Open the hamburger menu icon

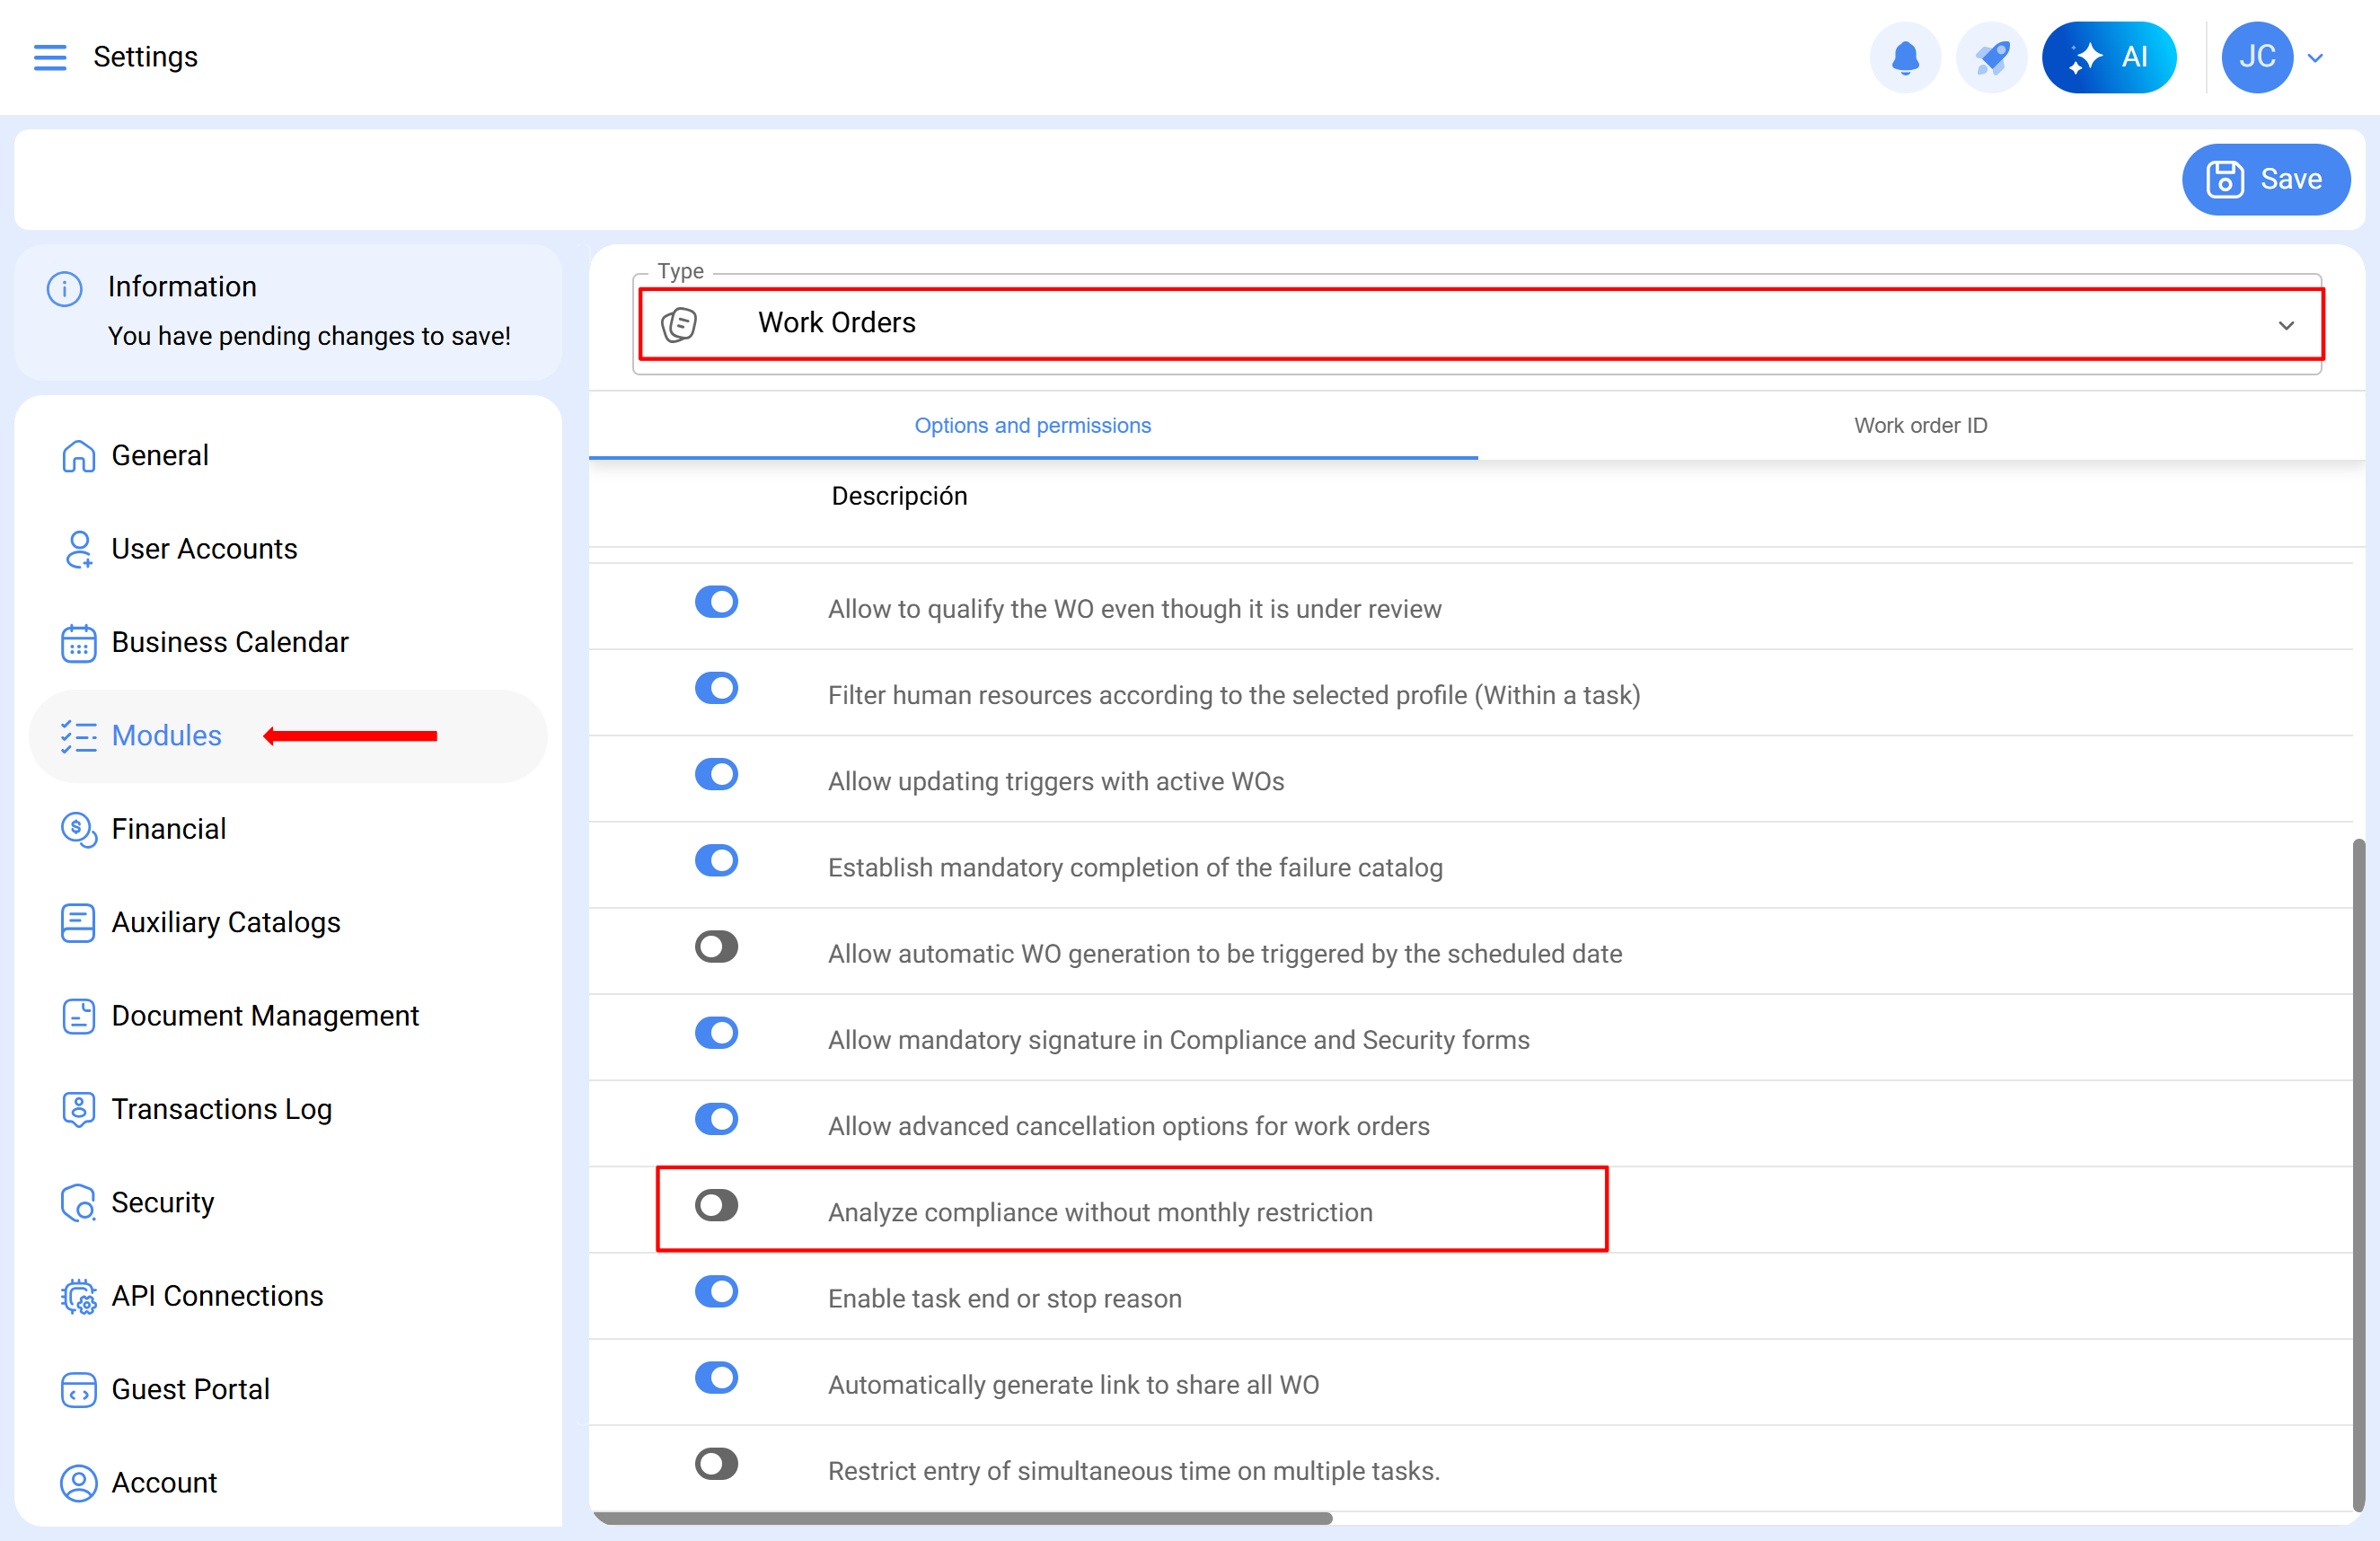[x=50, y=57]
